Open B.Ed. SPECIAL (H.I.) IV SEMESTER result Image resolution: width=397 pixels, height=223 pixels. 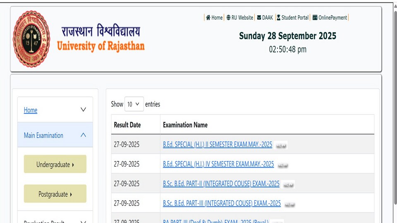[x=218, y=164]
